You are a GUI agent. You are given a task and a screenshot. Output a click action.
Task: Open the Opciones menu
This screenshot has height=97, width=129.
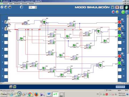tap(24, 4)
